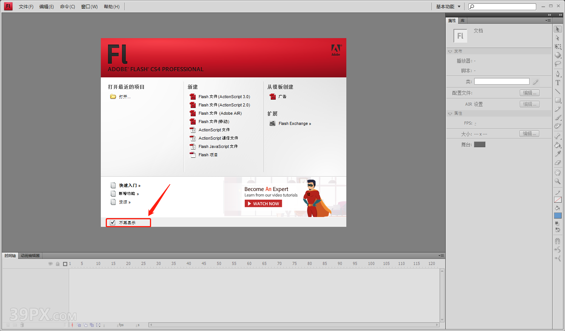Toggle lock all layers padlock icon

click(57, 264)
